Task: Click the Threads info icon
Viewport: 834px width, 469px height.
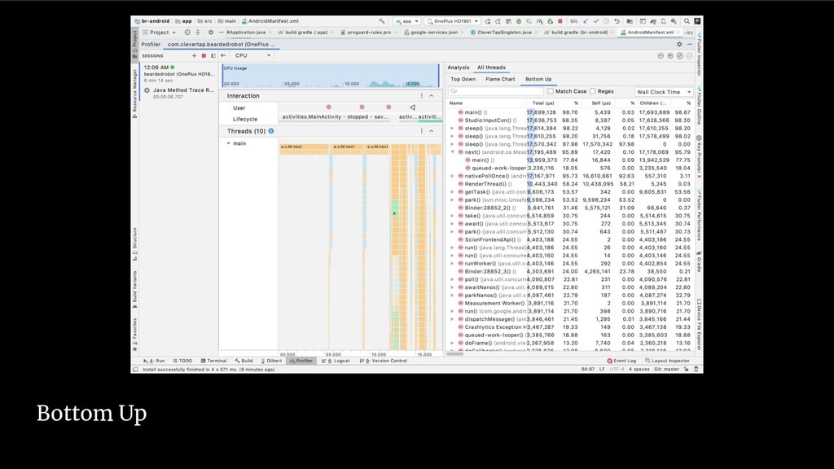Action: pos(271,131)
